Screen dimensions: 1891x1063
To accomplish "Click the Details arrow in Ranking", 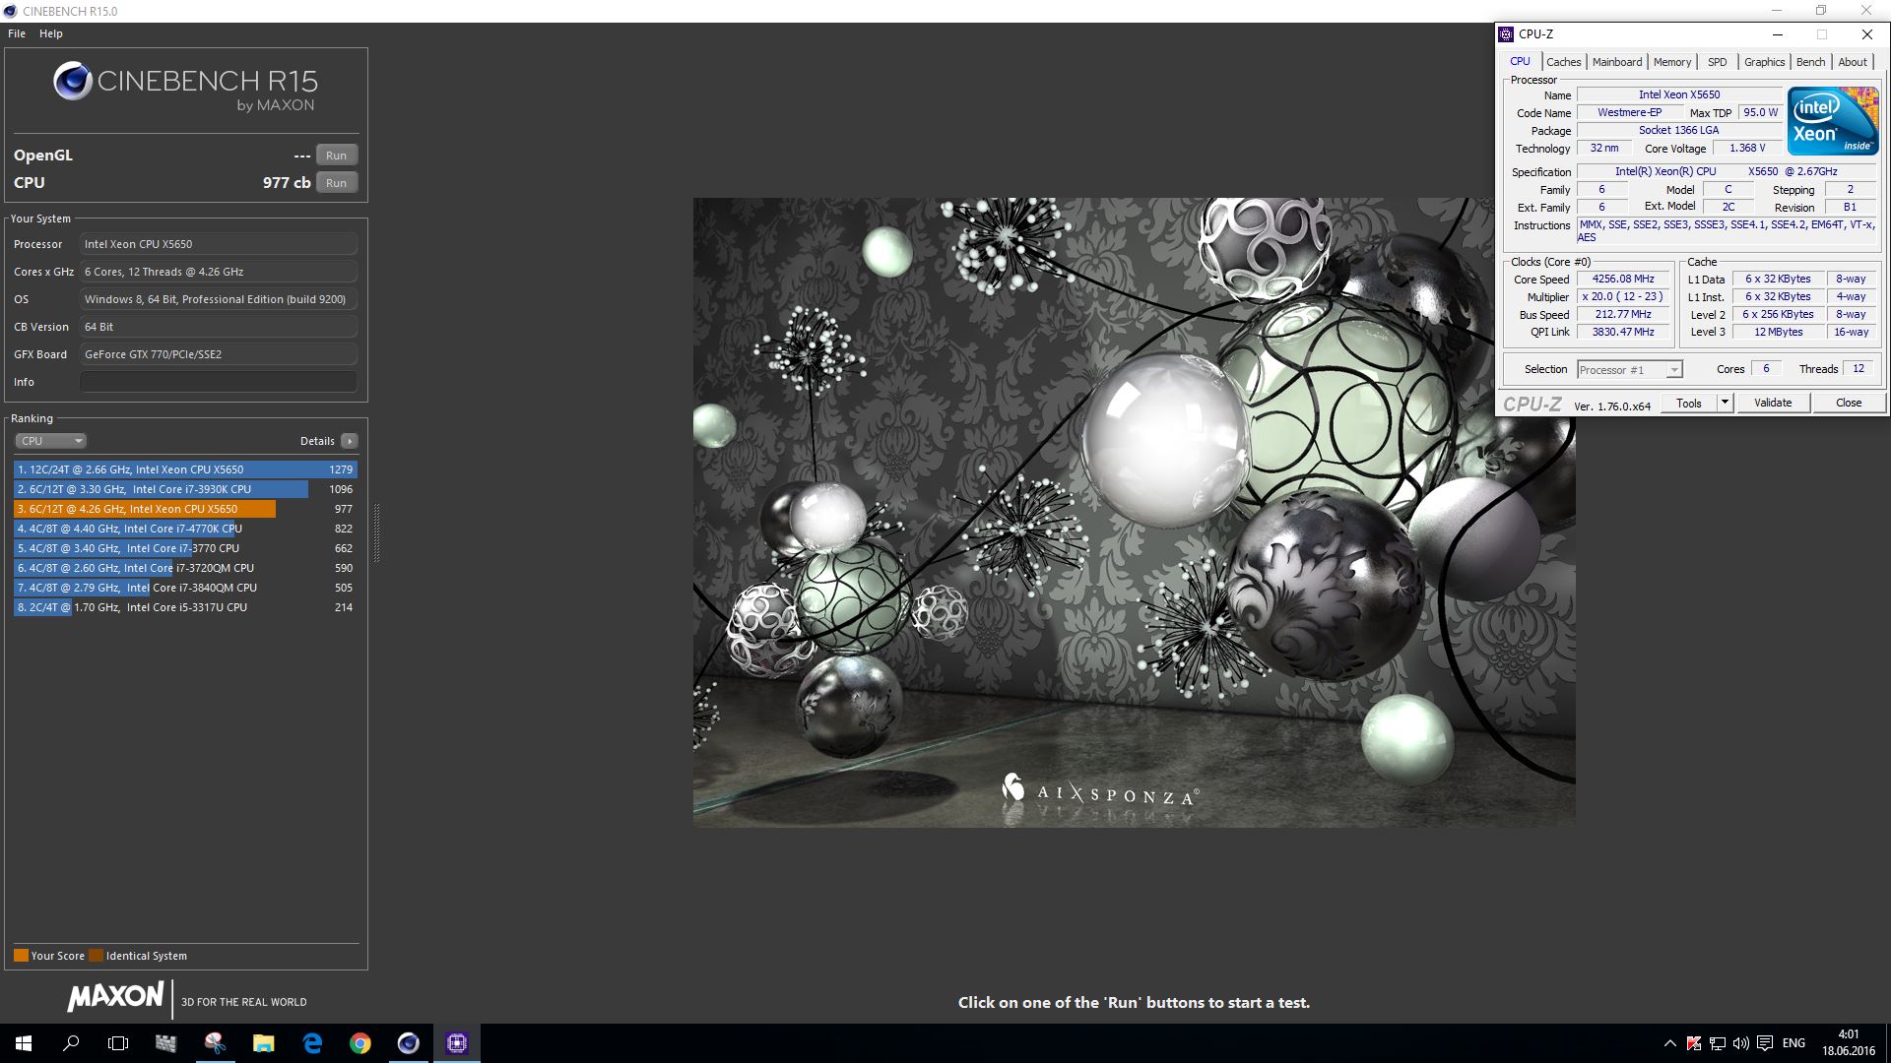I will click(350, 441).
